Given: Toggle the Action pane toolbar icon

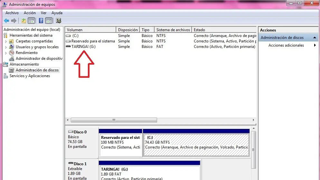Looking at the screenshot, I should point(49,21).
